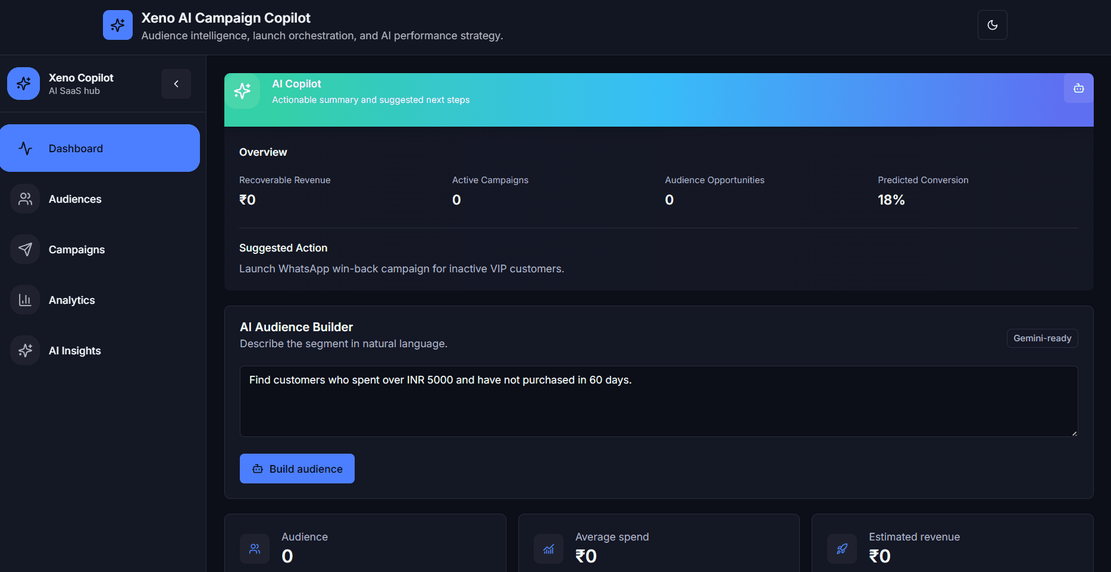Screen dimensions: 1111x572
Task: Click the AI Insights sparkle icon
Action: [x=25, y=350]
